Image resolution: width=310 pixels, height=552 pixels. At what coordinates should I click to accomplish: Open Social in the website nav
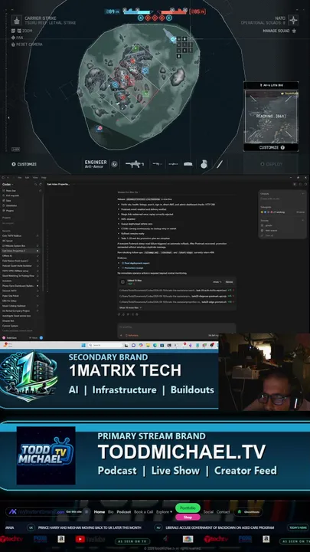208,512
